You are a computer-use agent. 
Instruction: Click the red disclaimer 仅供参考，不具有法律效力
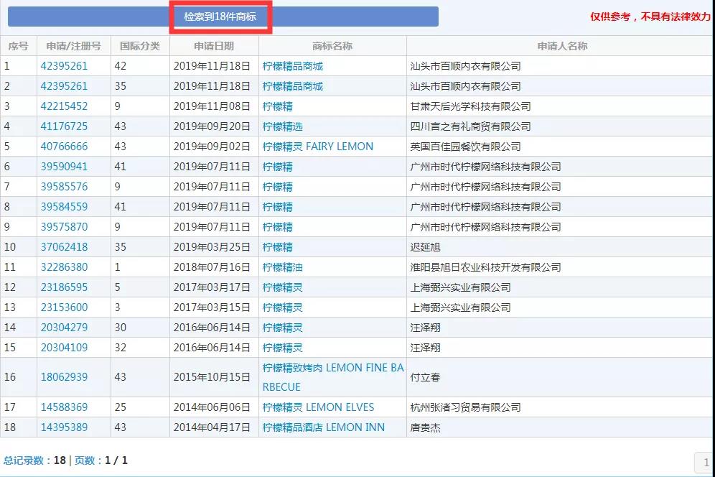click(x=650, y=17)
